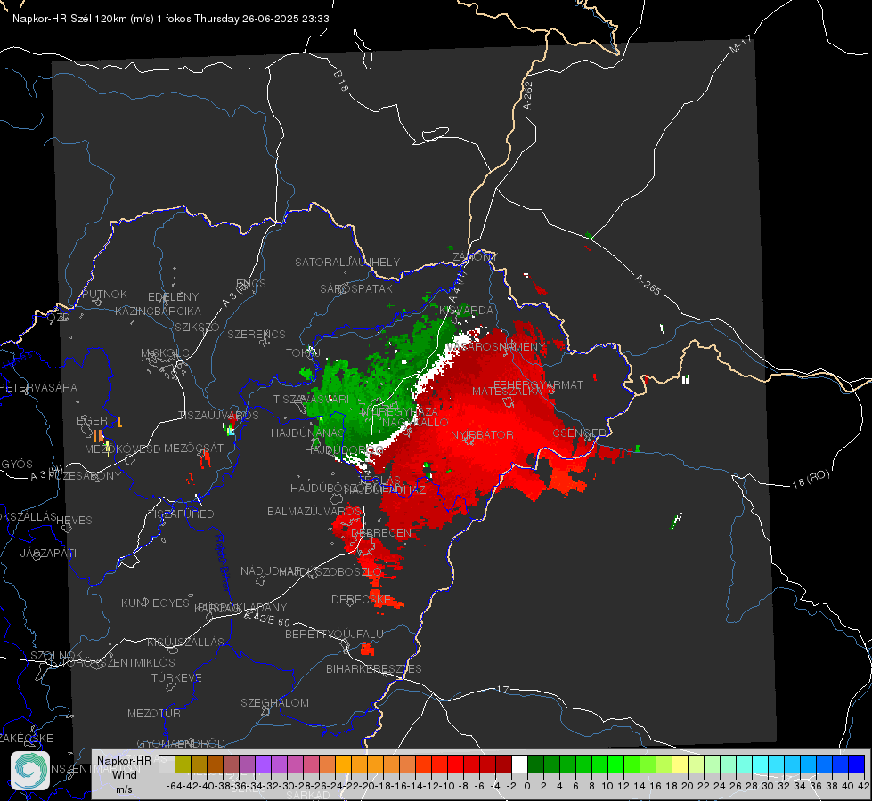Select the TISZAÚJVÁROS label

click(x=218, y=416)
